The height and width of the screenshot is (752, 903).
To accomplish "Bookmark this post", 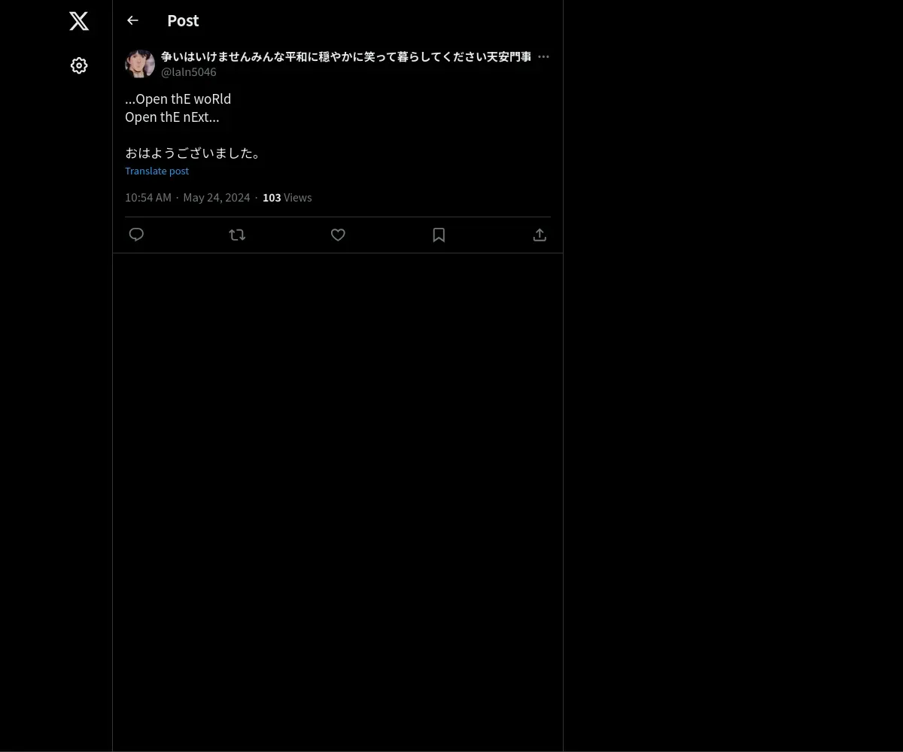I will 439,235.
